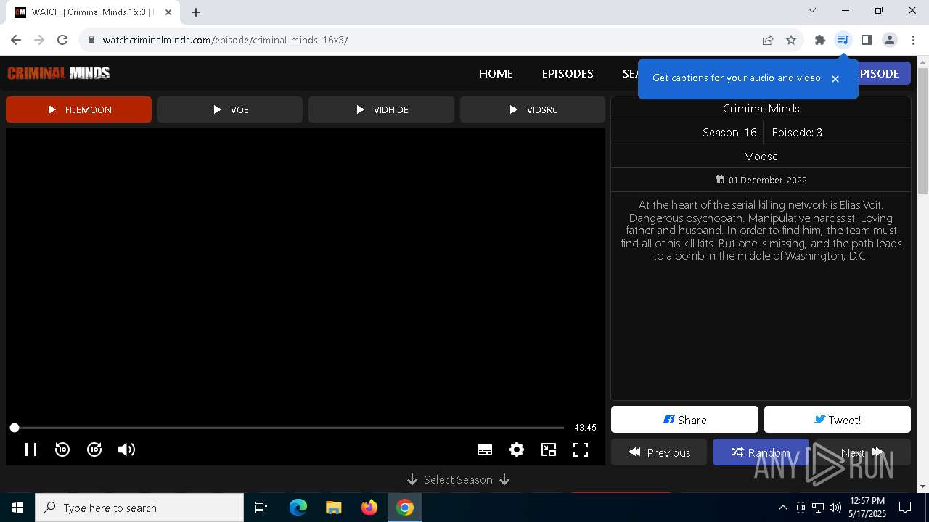Open Chrome media control icon
929x522 pixels.
coord(843,40)
